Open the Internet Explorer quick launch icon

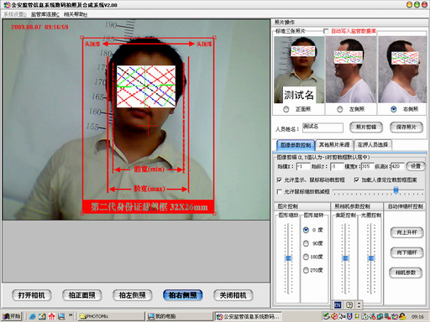pyautogui.click(x=33, y=316)
